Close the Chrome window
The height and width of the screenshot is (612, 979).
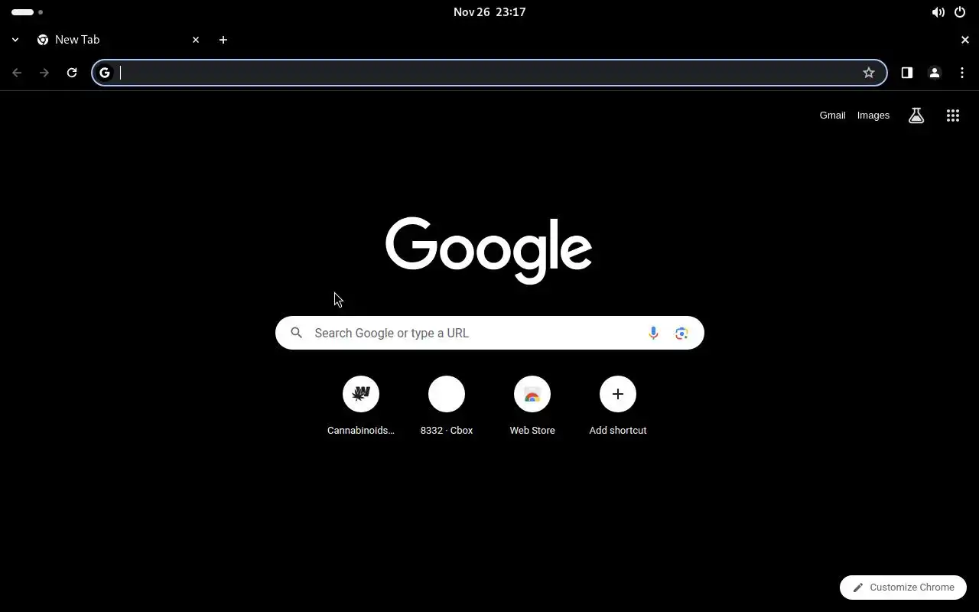tap(965, 40)
